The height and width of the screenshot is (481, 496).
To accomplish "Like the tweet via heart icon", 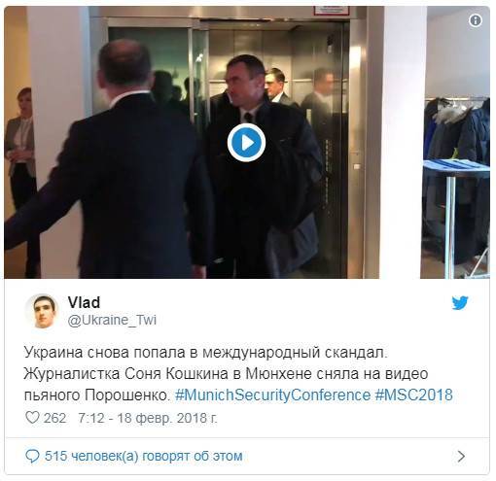I will [x=32, y=418].
